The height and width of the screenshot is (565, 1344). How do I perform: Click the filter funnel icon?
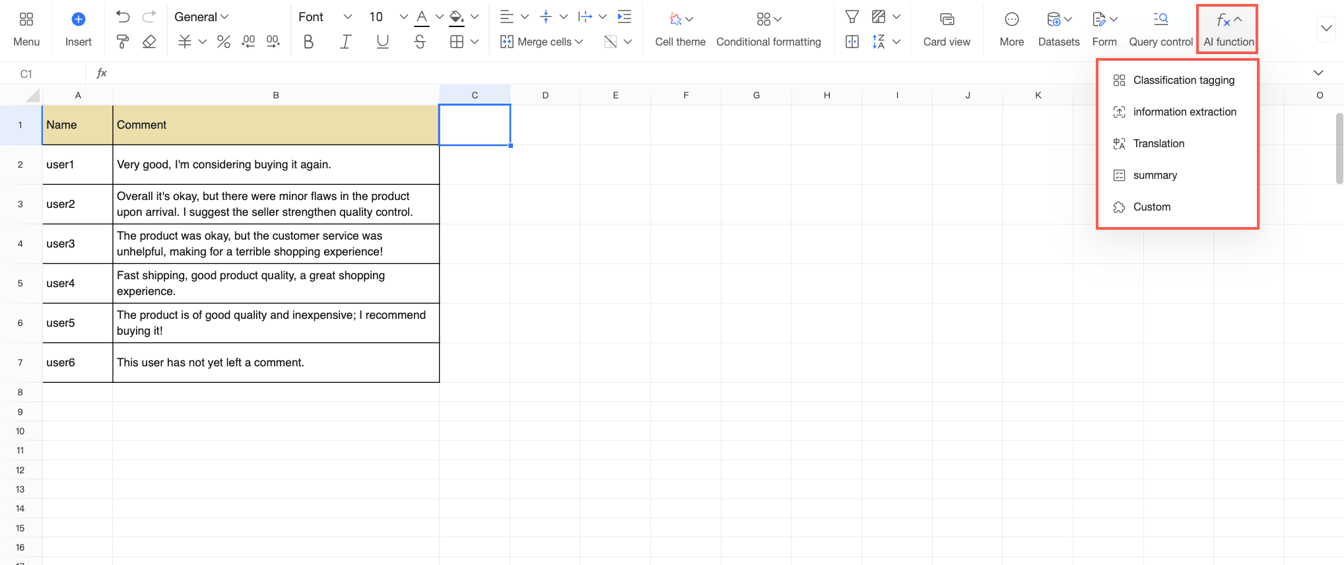point(852,17)
